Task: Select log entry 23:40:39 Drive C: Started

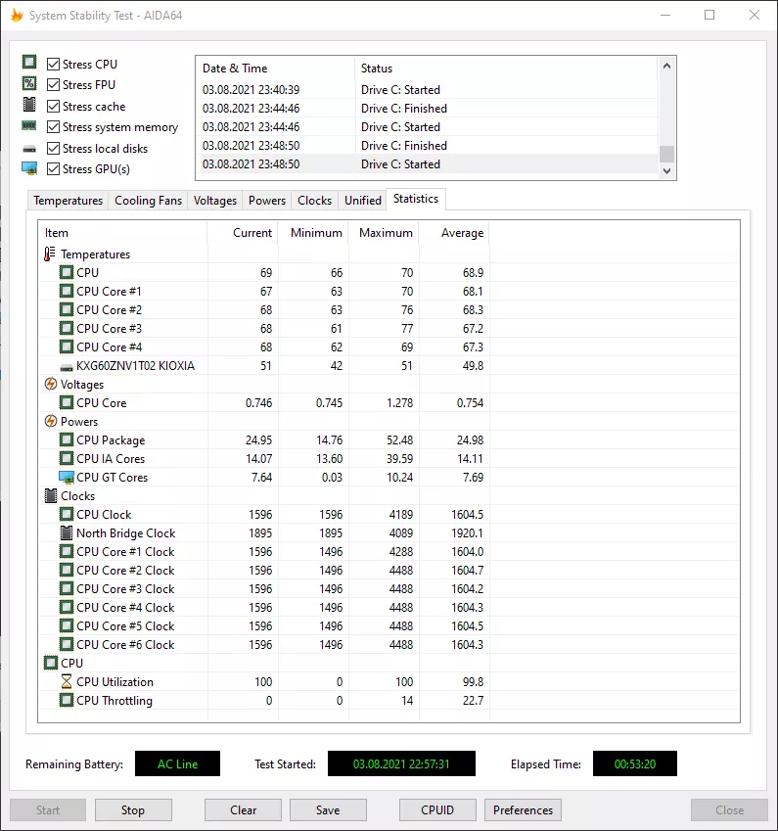Action: [x=427, y=90]
